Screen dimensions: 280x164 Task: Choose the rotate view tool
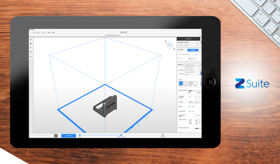coord(31,48)
